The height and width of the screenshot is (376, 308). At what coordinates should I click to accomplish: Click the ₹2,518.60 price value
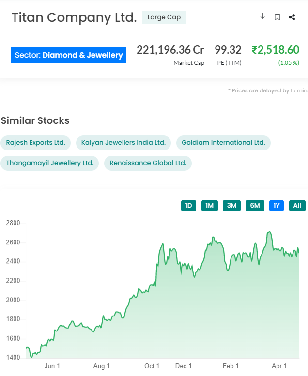pyautogui.click(x=276, y=50)
